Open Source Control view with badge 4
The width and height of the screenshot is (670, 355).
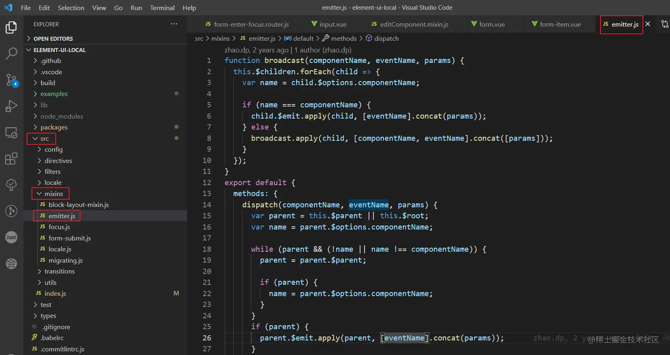point(11,80)
